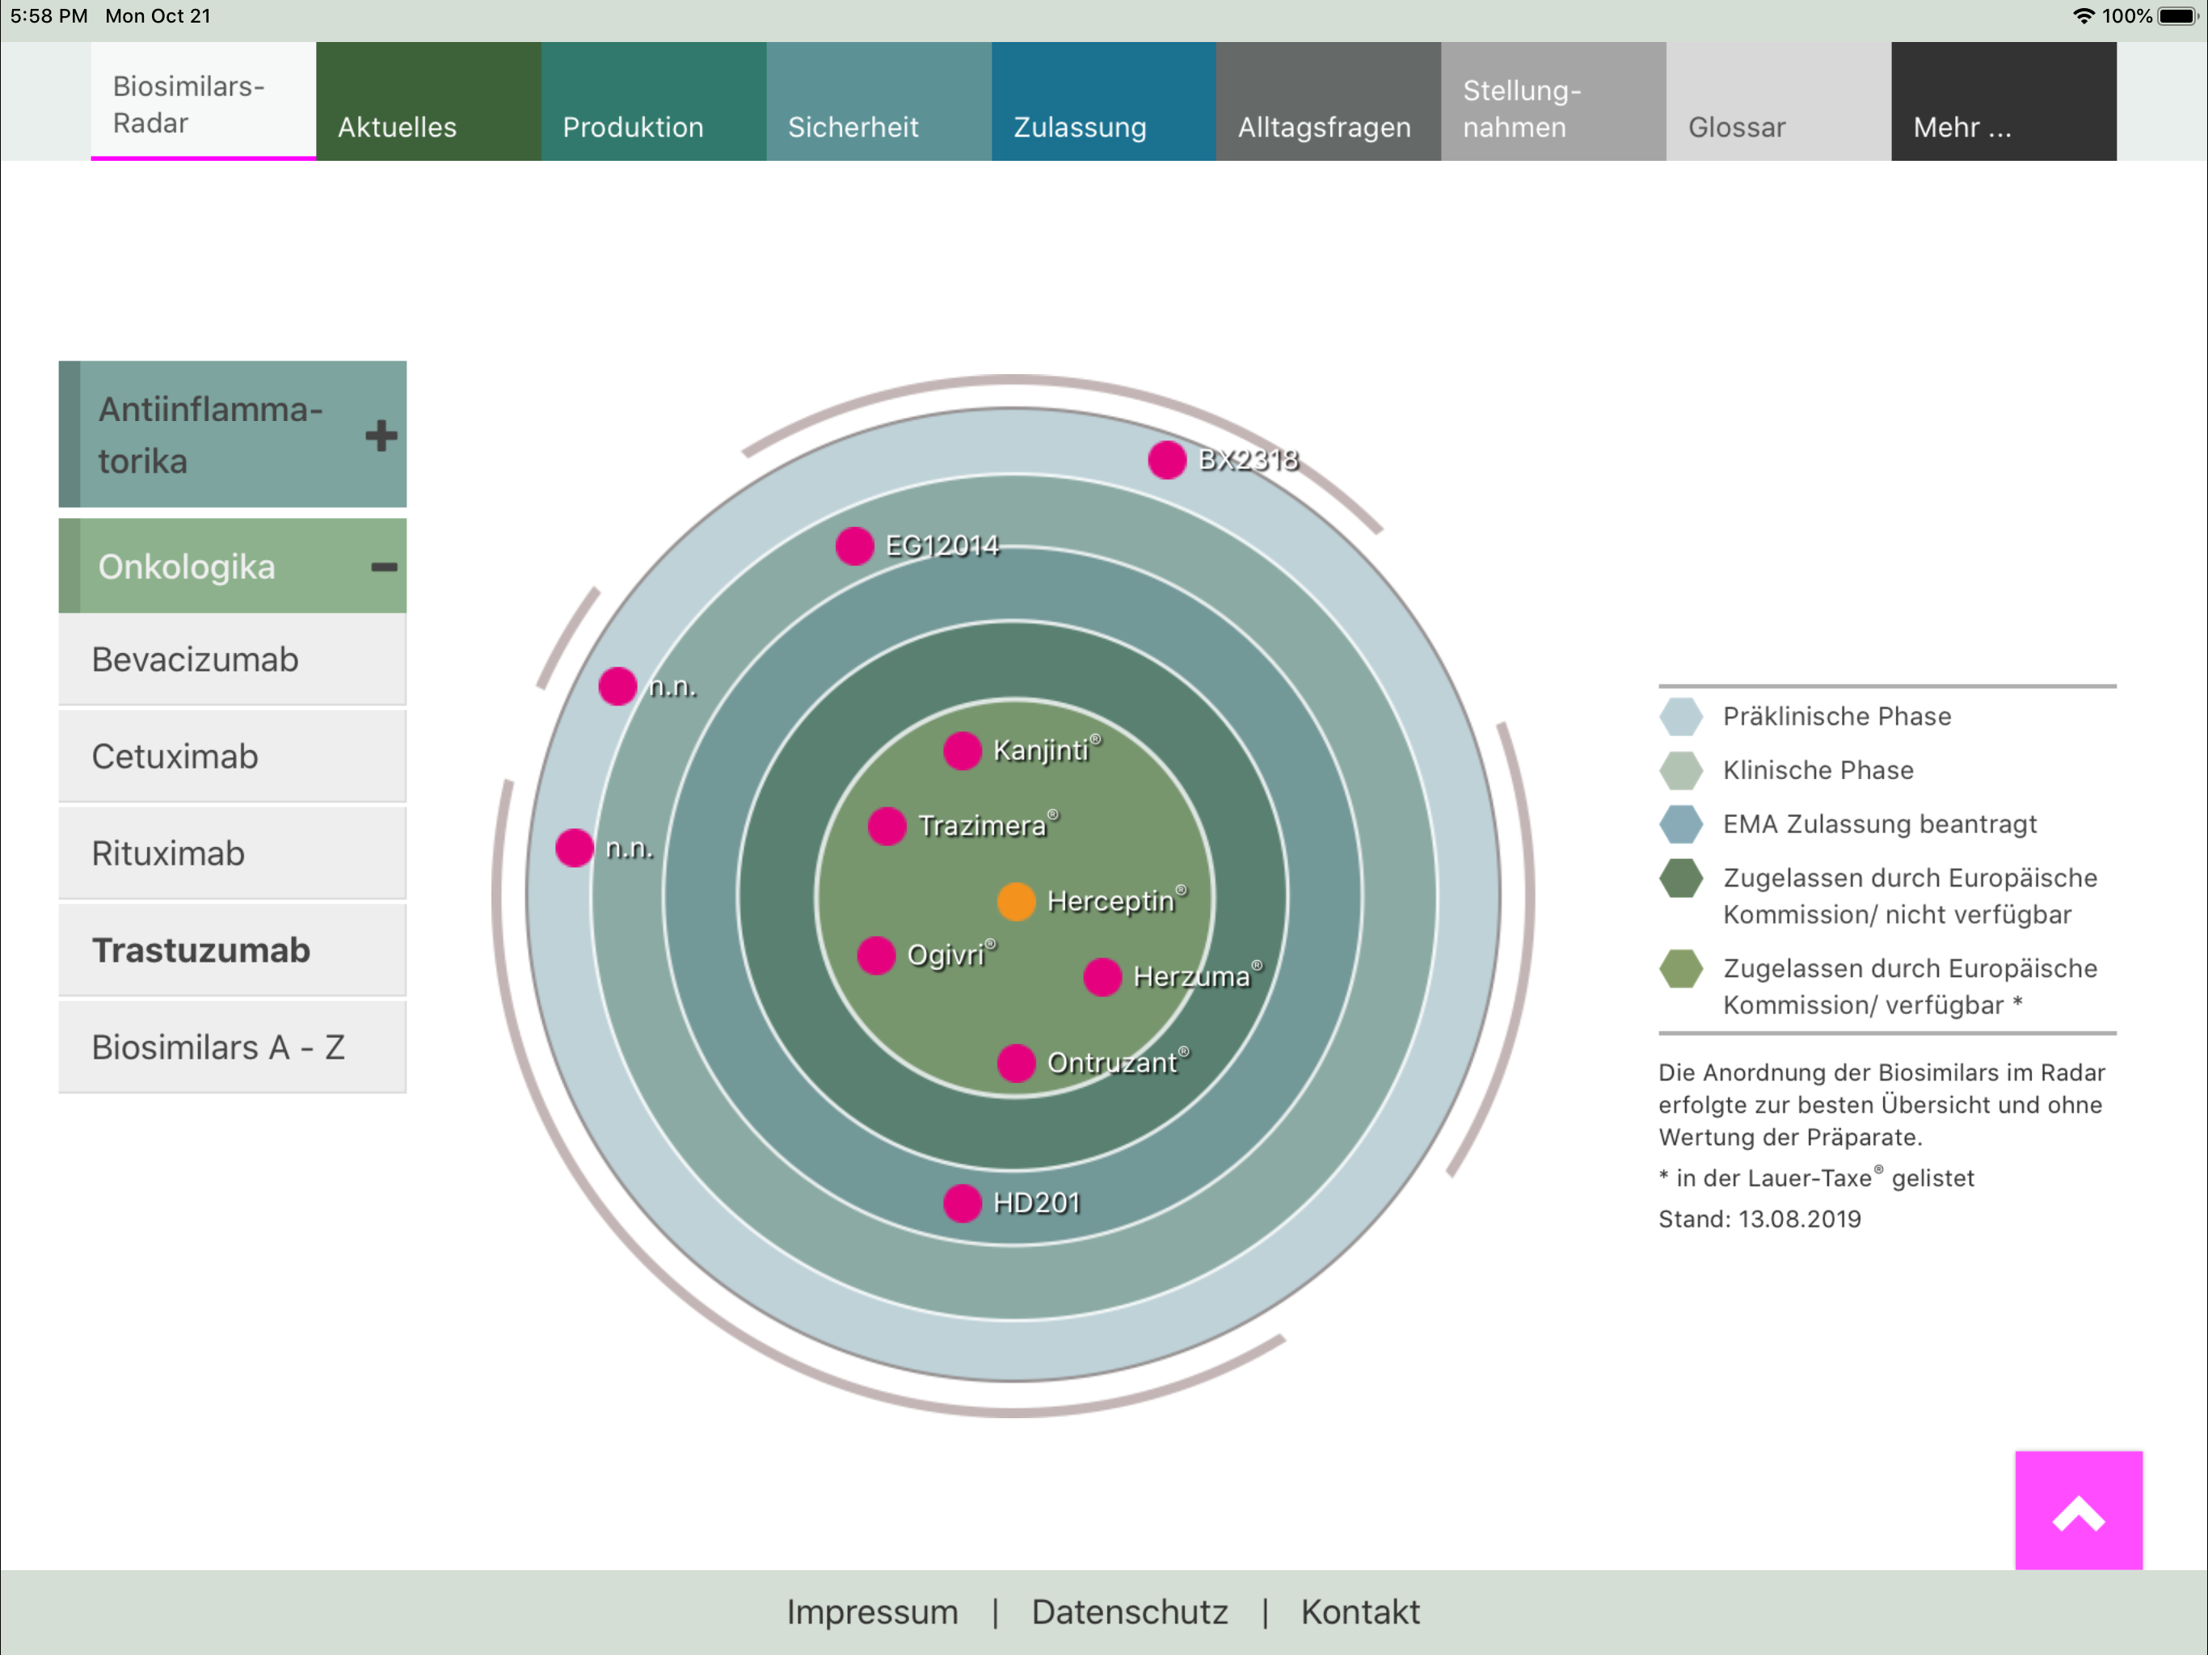This screenshot has height=1655, width=2208.
Task: Expand Antiinflammatorika with plus icon
Action: (x=381, y=436)
